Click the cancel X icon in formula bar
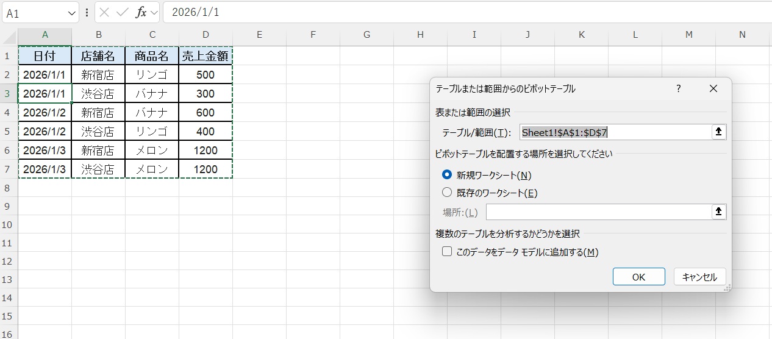 pyautogui.click(x=105, y=12)
